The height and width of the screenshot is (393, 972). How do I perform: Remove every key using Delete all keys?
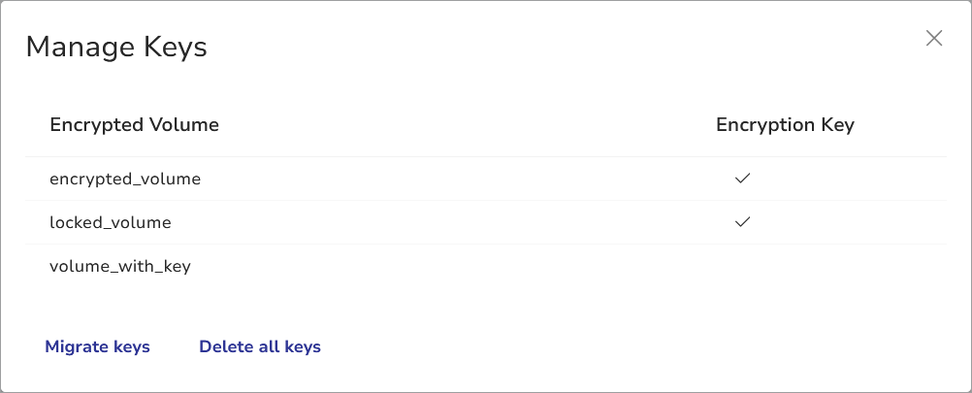point(260,346)
